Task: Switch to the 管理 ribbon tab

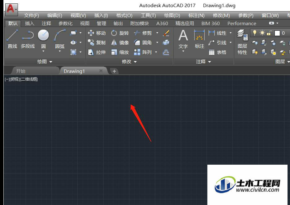Action: [101, 24]
